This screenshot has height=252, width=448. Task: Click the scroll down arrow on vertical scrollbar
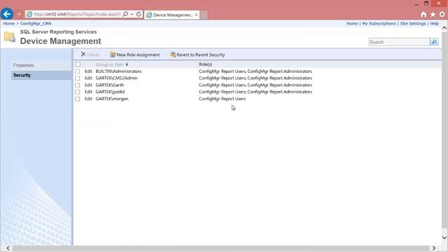click(x=444, y=237)
